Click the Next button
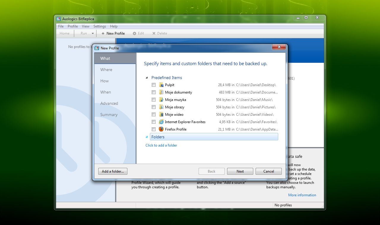 click(240, 171)
